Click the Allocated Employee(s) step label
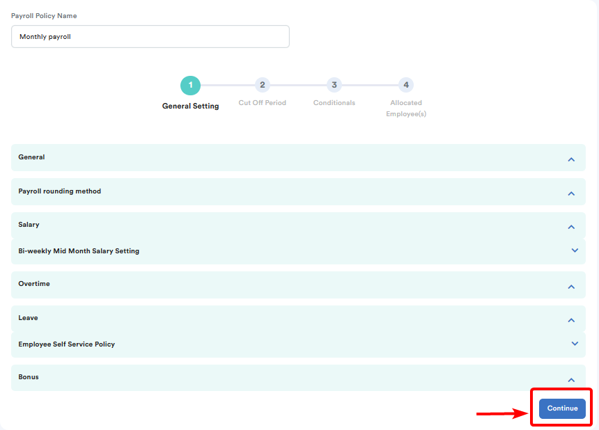 [406, 109]
